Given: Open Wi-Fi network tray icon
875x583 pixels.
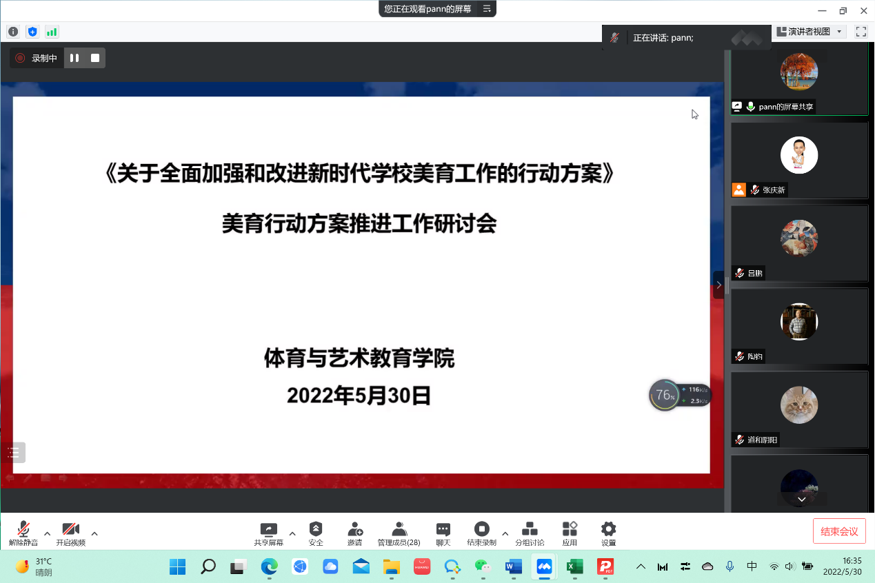Looking at the screenshot, I should click(774, 566).
